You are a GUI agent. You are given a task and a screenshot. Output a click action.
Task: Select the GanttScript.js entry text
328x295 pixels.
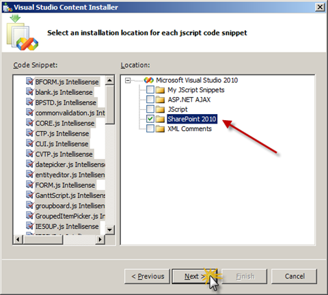pyautogui.click(x=70, y=195)
